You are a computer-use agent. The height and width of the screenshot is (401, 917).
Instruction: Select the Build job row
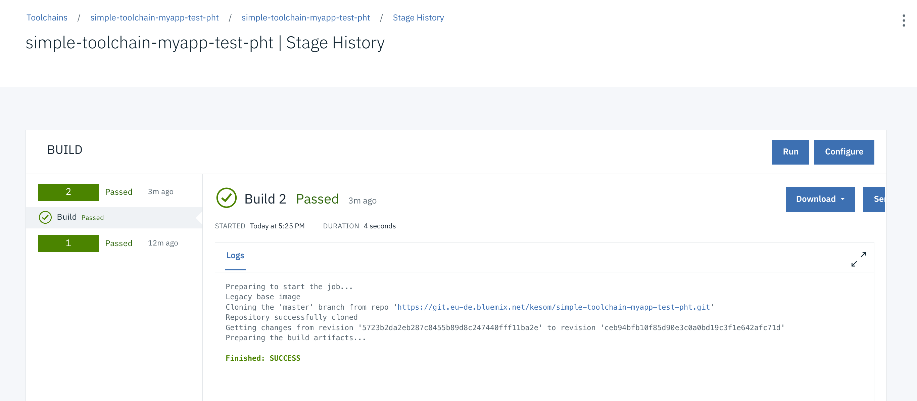(114, 217)
